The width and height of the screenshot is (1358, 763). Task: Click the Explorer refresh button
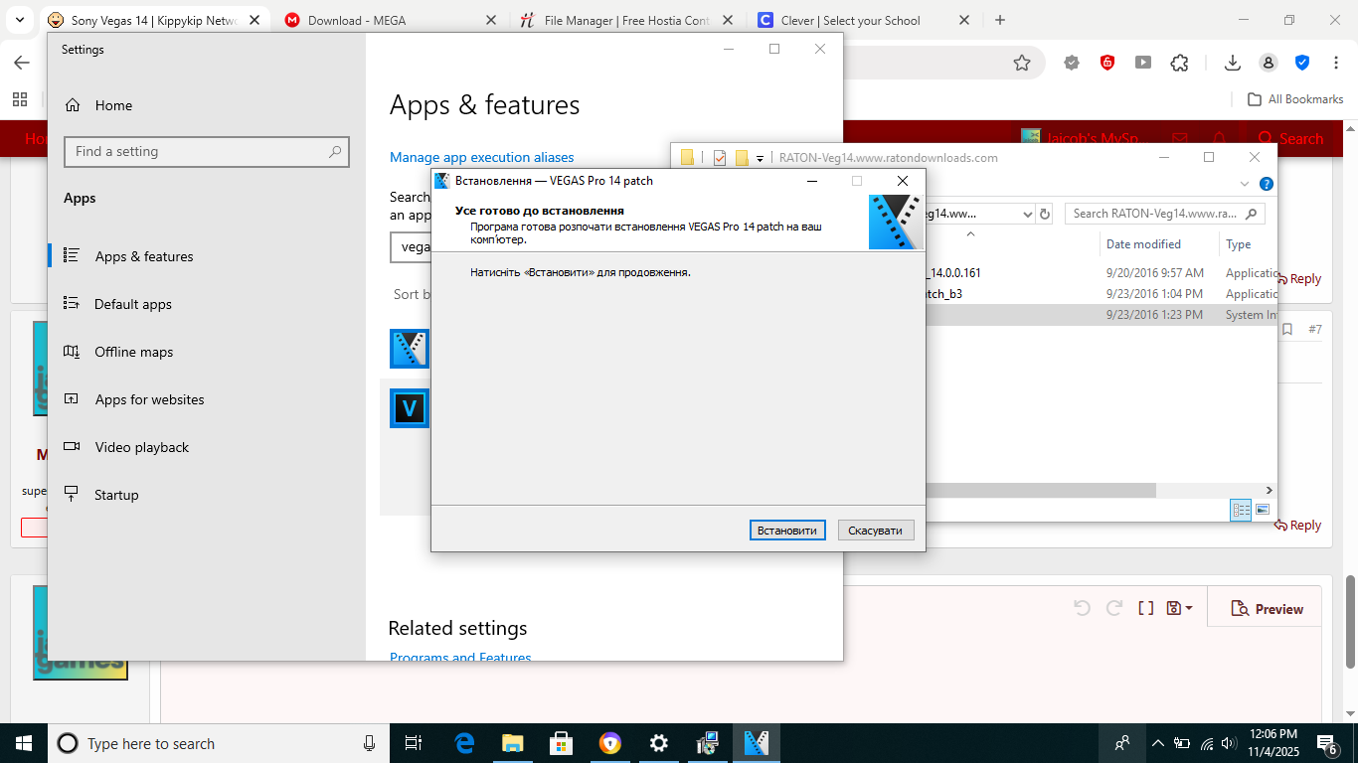1045,214
